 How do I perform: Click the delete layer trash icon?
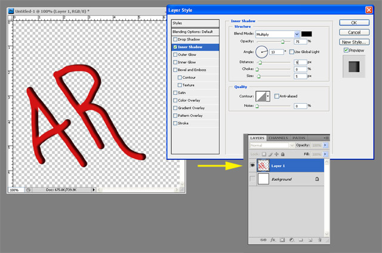(320, 240)
